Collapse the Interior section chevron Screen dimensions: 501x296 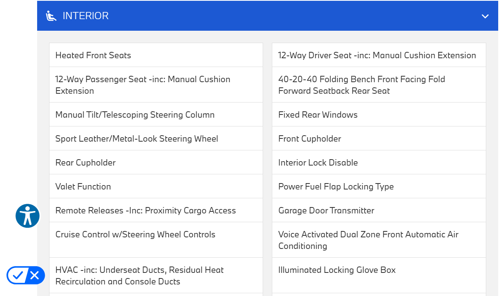click(485, 16)
